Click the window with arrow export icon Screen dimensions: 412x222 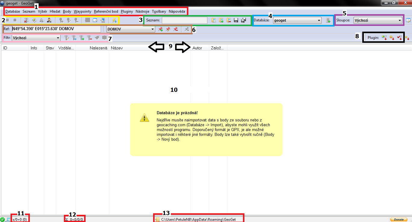coord(95,20)
